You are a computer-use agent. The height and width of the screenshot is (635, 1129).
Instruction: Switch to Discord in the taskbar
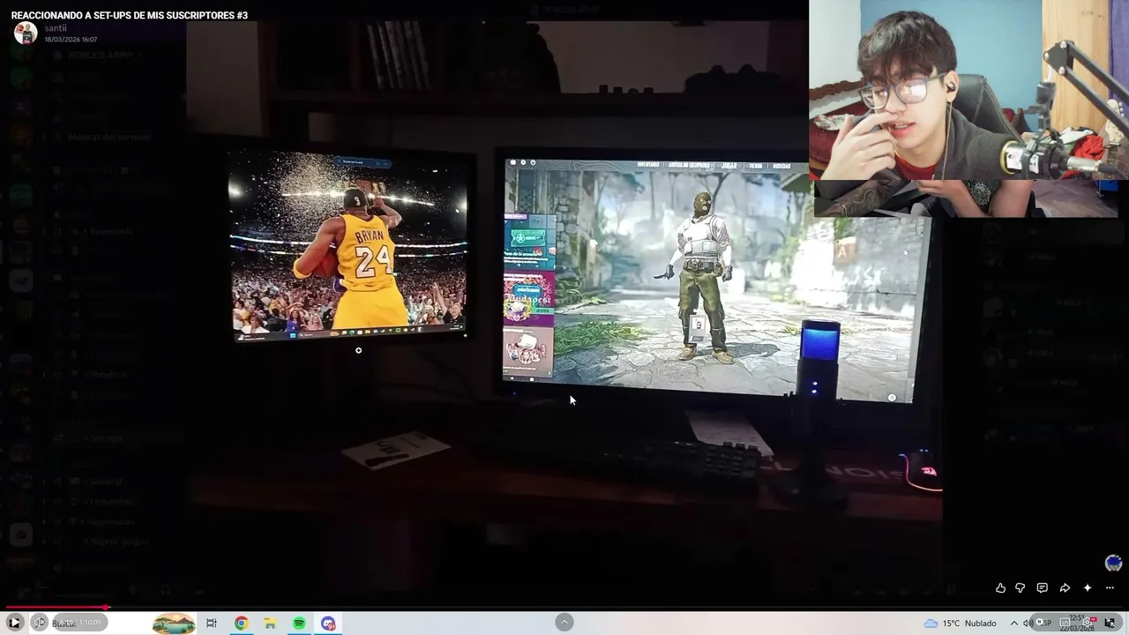pos(328,624)
